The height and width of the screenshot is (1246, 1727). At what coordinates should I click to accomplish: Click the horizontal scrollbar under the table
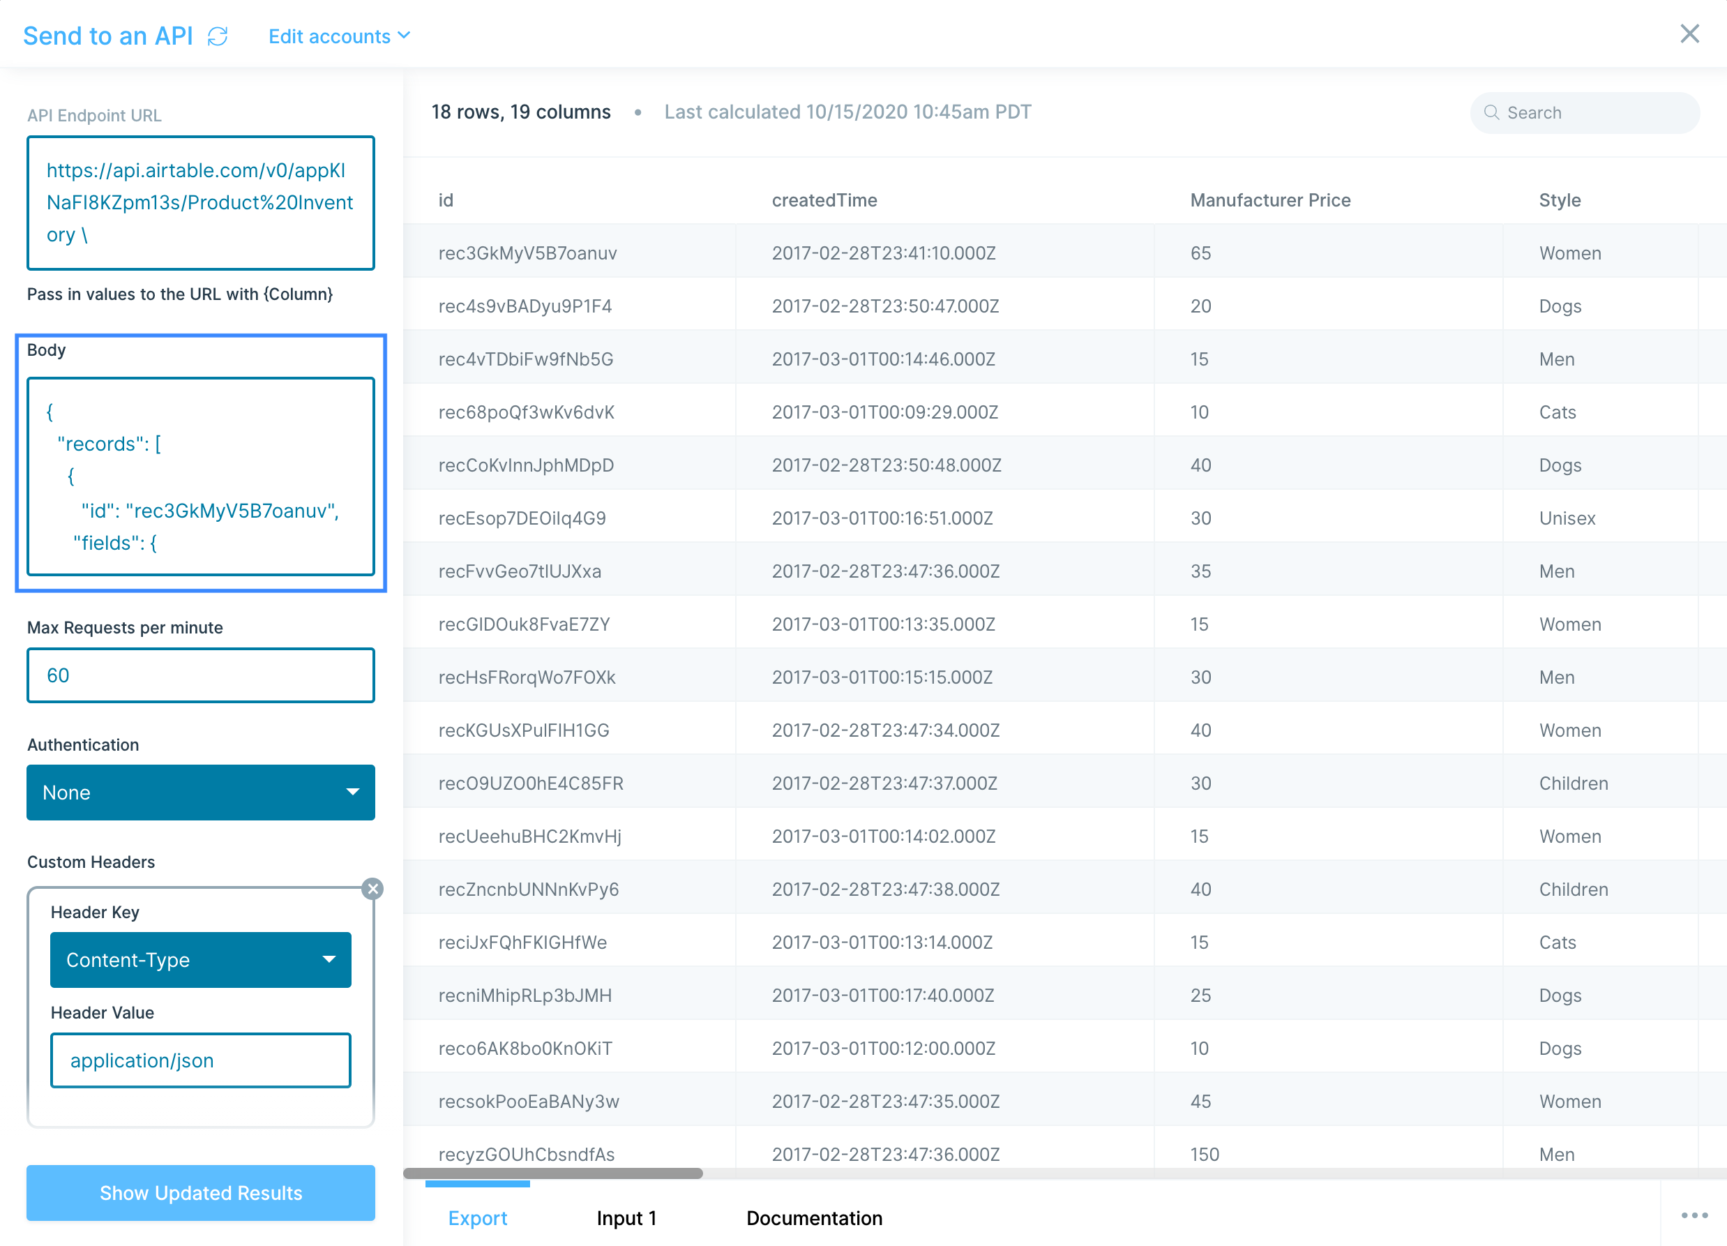pos(553,1173)
